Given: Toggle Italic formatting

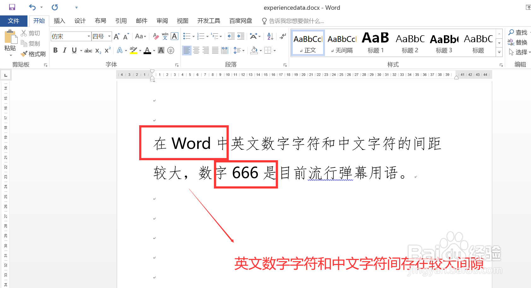Looking at the screenshot, I should [x=65, y=50].
